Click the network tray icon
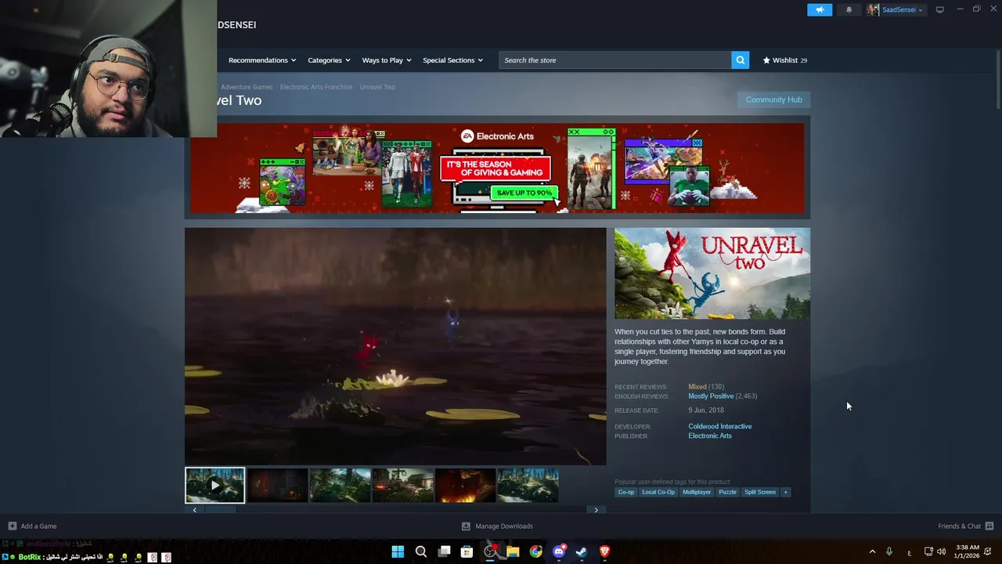 (928, 551)
